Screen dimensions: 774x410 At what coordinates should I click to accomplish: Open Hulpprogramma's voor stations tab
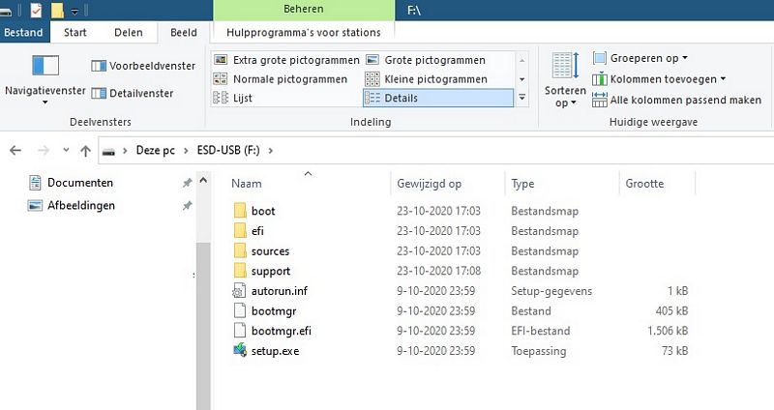pos(304,33)
